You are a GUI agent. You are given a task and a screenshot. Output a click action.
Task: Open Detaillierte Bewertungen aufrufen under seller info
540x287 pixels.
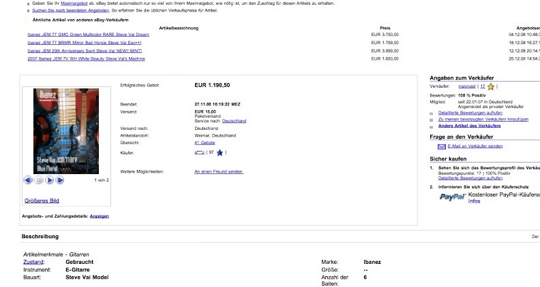(470, 113)
